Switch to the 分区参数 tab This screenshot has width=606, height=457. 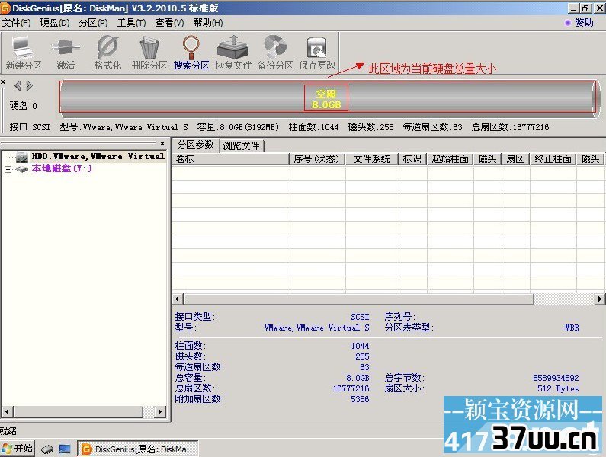(x=195, y=145)
